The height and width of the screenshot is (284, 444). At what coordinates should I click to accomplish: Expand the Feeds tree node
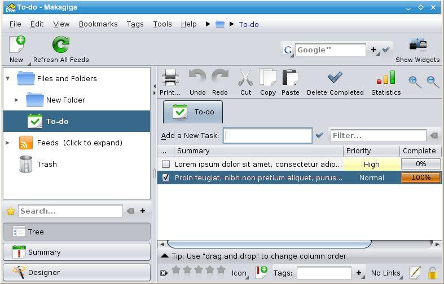(x=8, y=143)
